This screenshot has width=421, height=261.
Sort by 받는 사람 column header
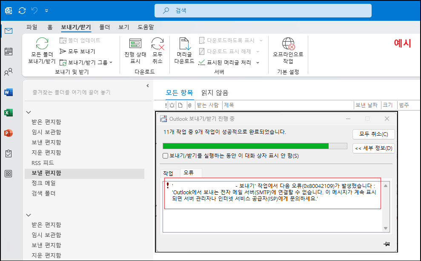(208, 105)
